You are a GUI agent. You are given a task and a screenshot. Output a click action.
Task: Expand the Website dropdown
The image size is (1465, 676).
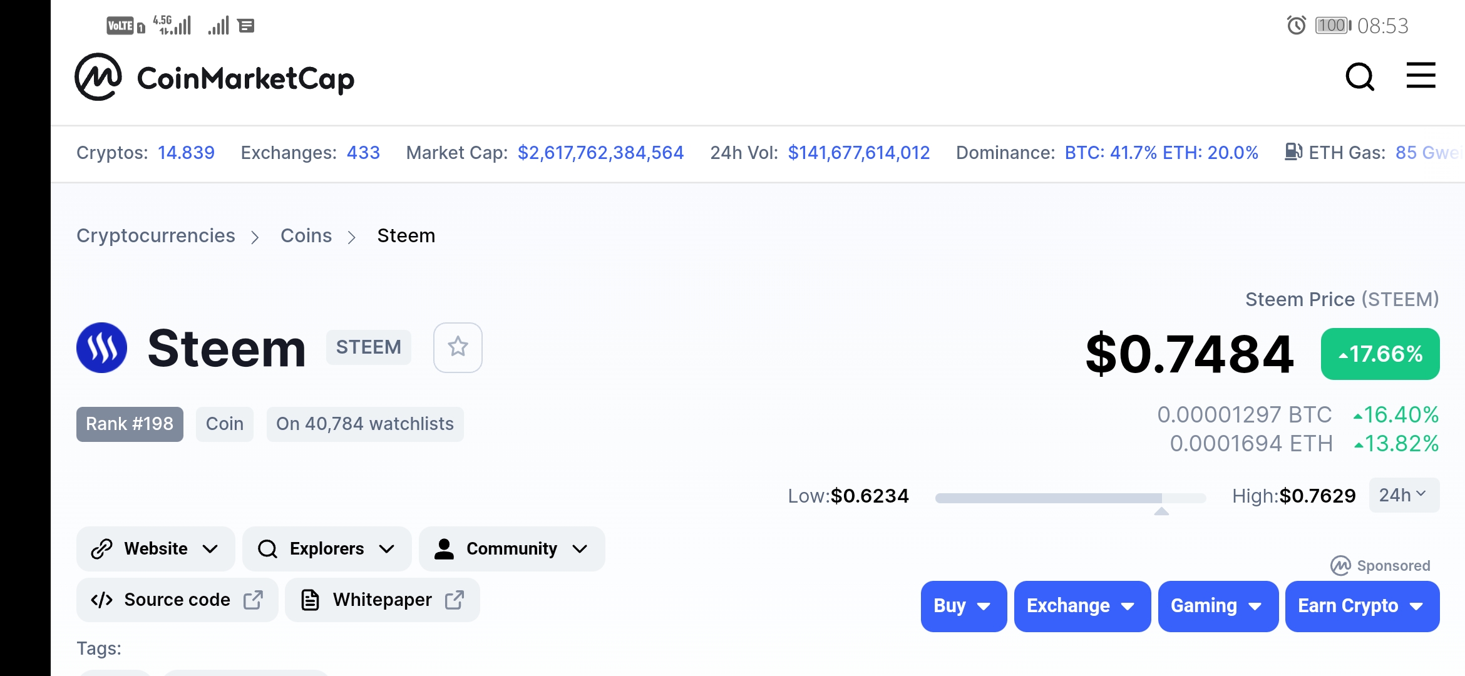(x=155, y=548)
